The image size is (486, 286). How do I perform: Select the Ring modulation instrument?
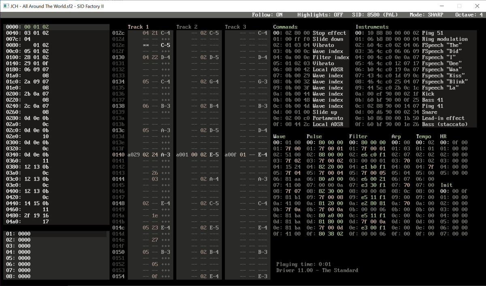(411, 39)
